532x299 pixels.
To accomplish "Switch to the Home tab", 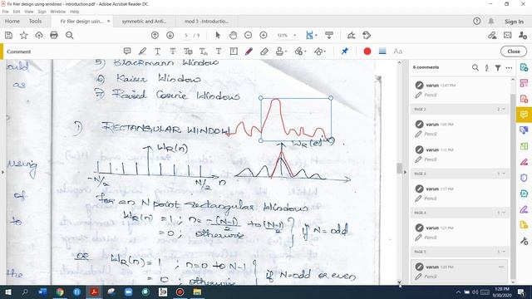I will [12, 21].
